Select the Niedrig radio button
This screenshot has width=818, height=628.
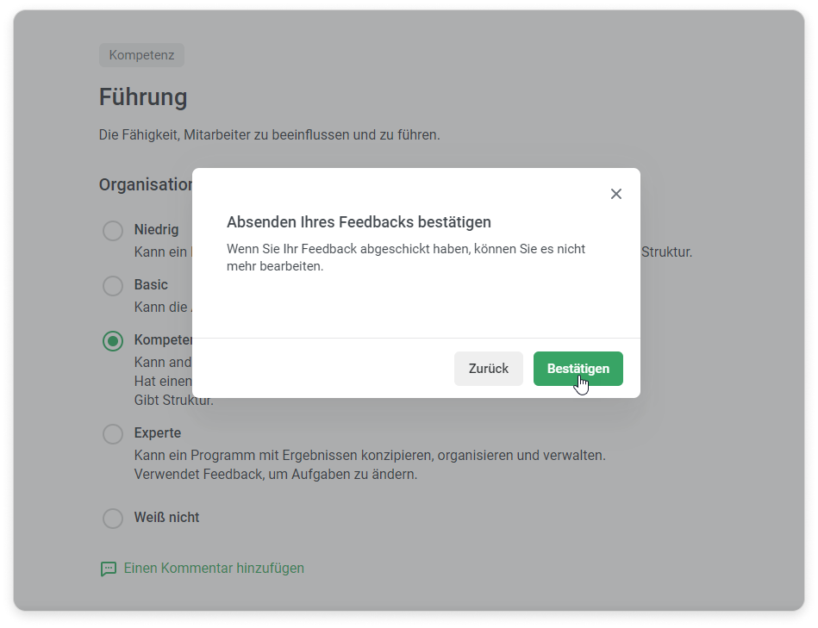pyautogui.click(x=113, y=231)
